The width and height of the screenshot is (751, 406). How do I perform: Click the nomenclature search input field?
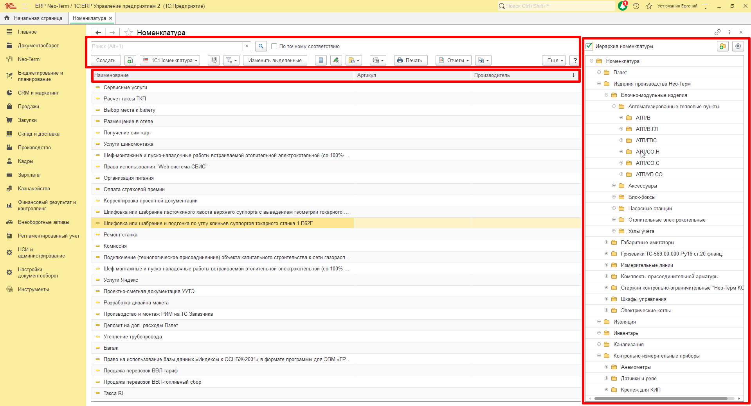click(x=167, y=46)
